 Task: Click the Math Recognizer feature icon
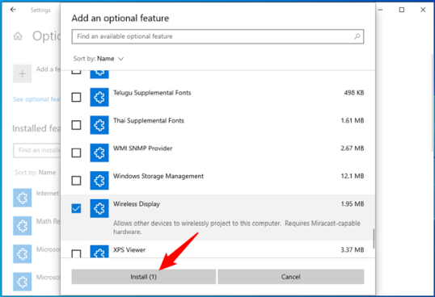coord(22,226)
